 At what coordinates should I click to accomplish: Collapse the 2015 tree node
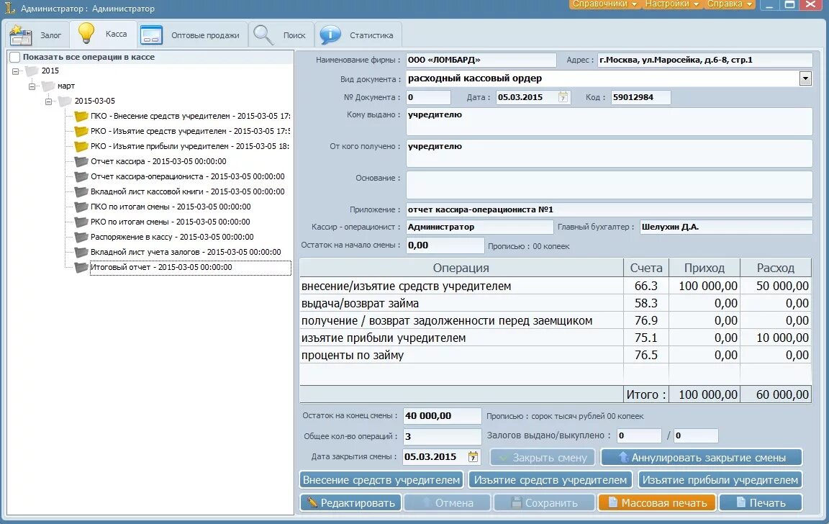click(x=15, y=71)
